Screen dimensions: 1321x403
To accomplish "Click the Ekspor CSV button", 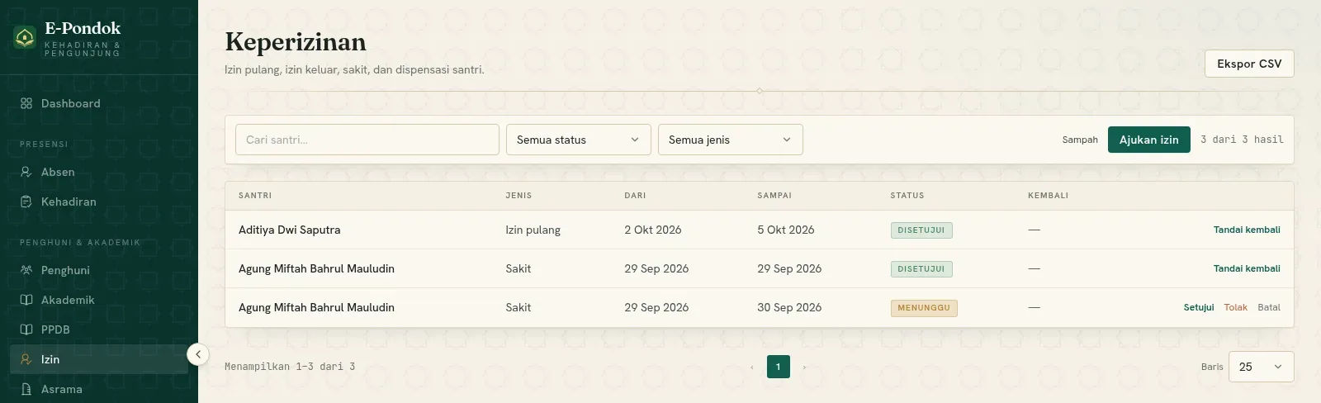I will tap(1249, 64).
